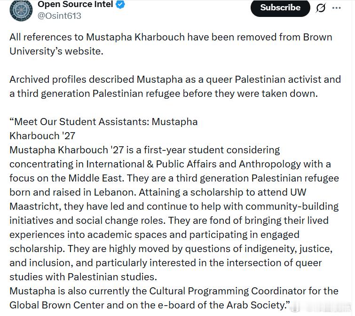
Task: Open the Grok slashed-circle icon
Action: (321, 8)
